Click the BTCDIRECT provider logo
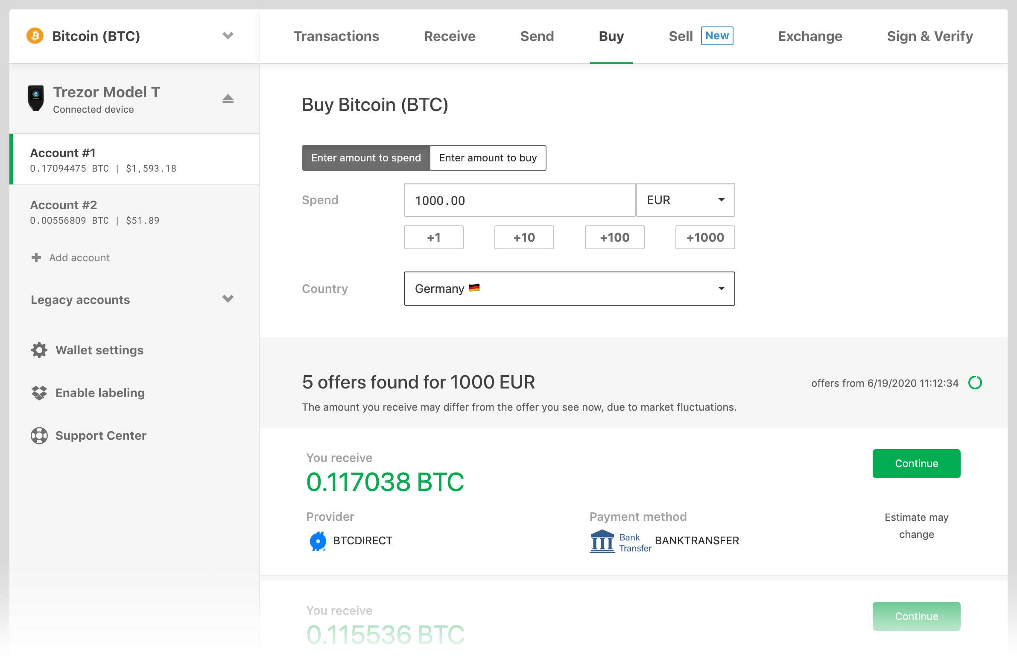Viewport: 1017px width, 660px height. [318, 541]
